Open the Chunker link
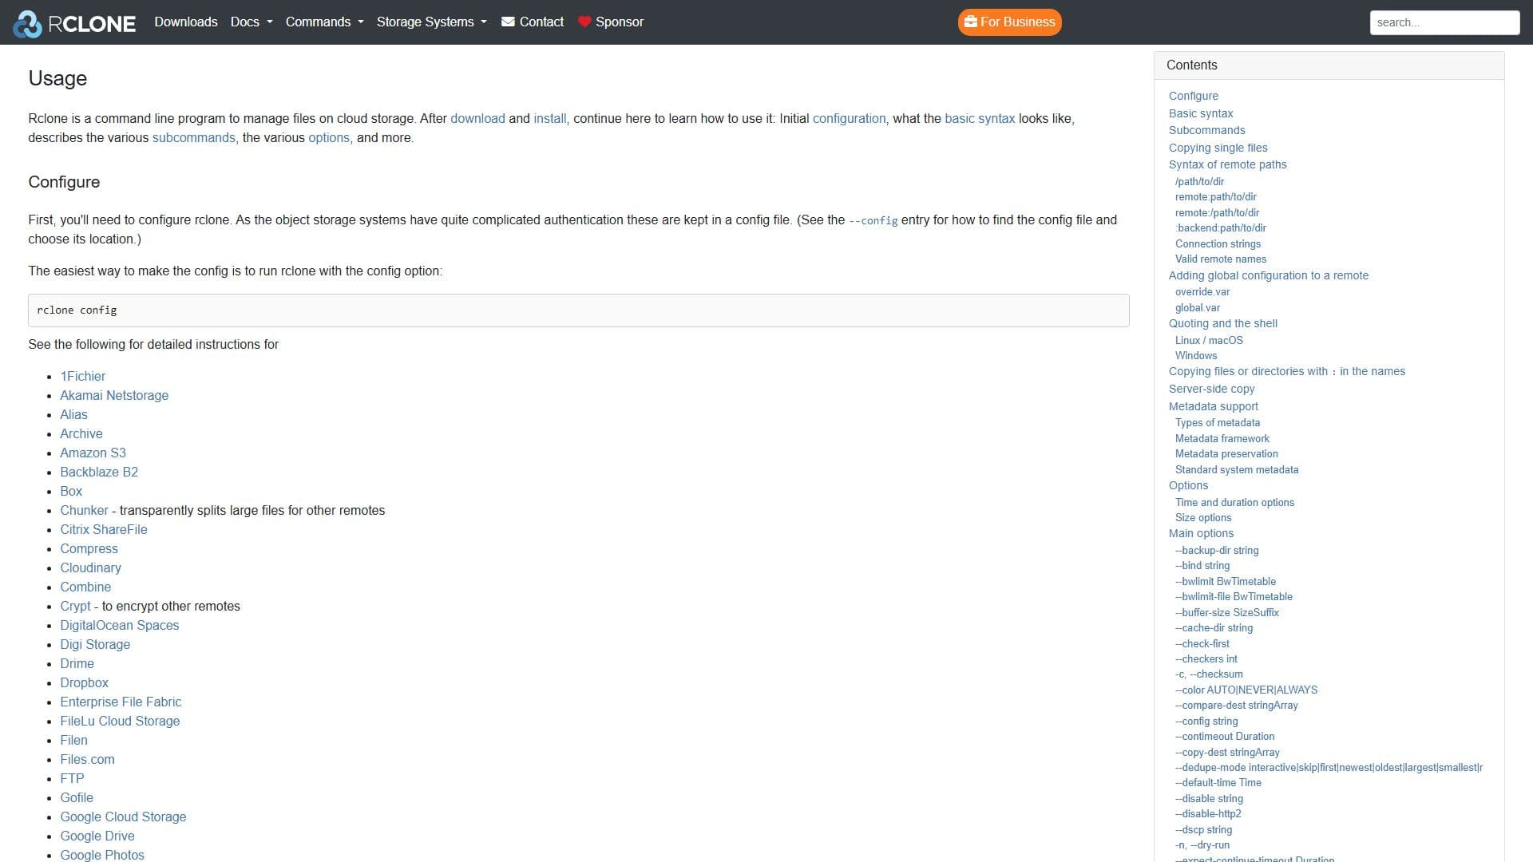This screenshot has height=862, width=1533. (84, 510)
